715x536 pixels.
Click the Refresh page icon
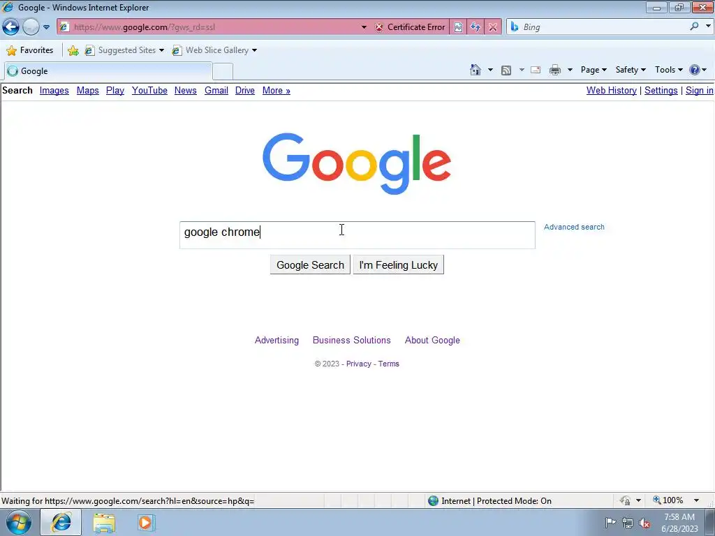pyautogui.click(x=476, y=27)
